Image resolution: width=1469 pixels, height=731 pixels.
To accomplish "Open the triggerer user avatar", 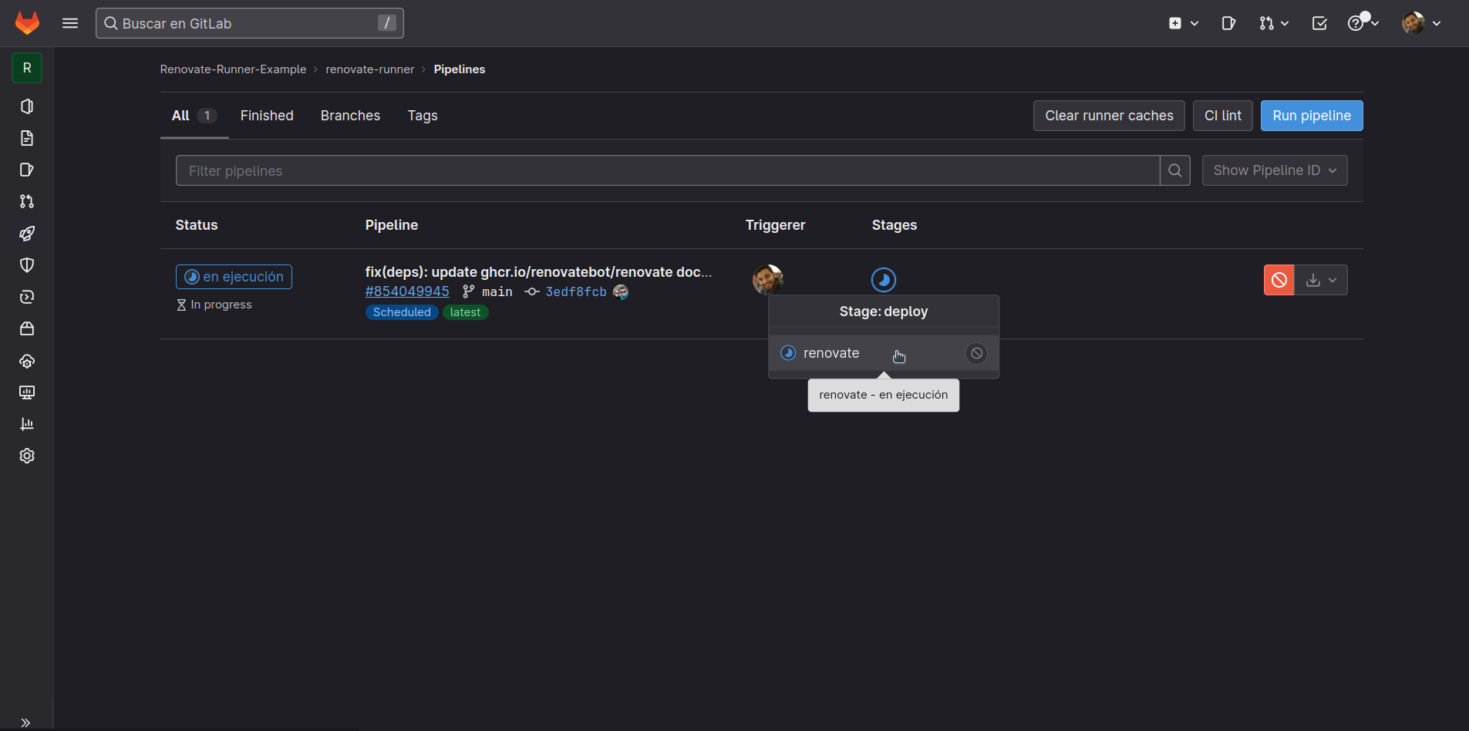I will pyautogui.click(x=767, y=279).
